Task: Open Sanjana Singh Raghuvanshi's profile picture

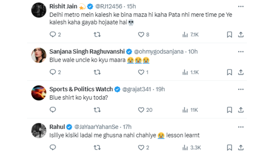Action: 39,55
